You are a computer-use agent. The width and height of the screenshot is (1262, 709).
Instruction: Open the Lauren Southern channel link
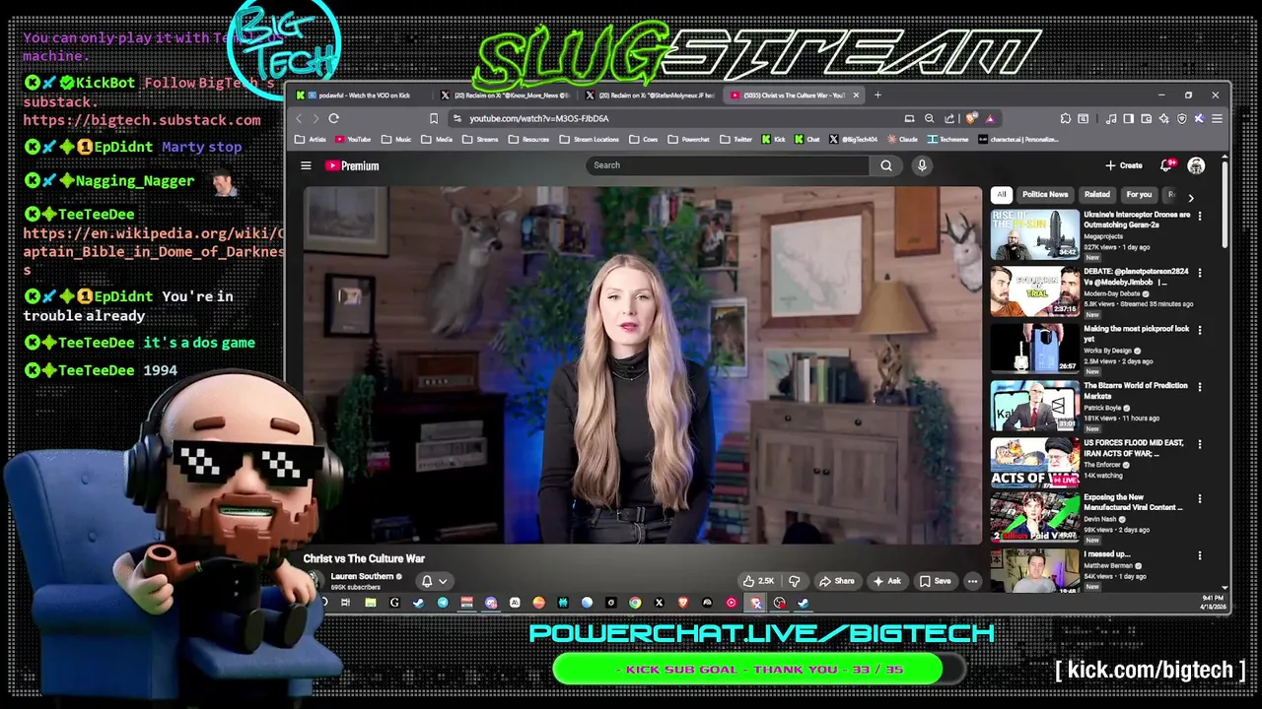pos(362,576)
